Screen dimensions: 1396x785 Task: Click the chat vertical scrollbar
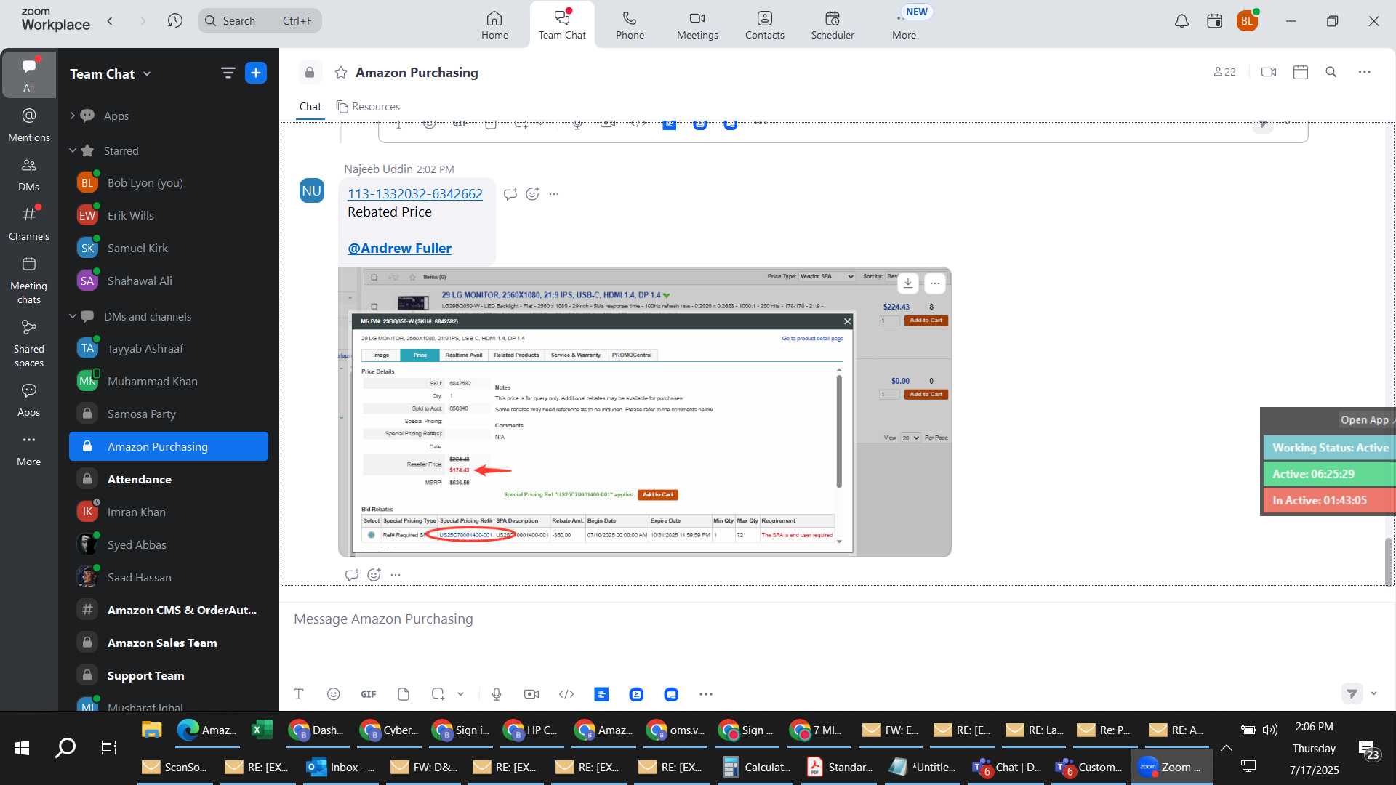(x=1388, y=561)
